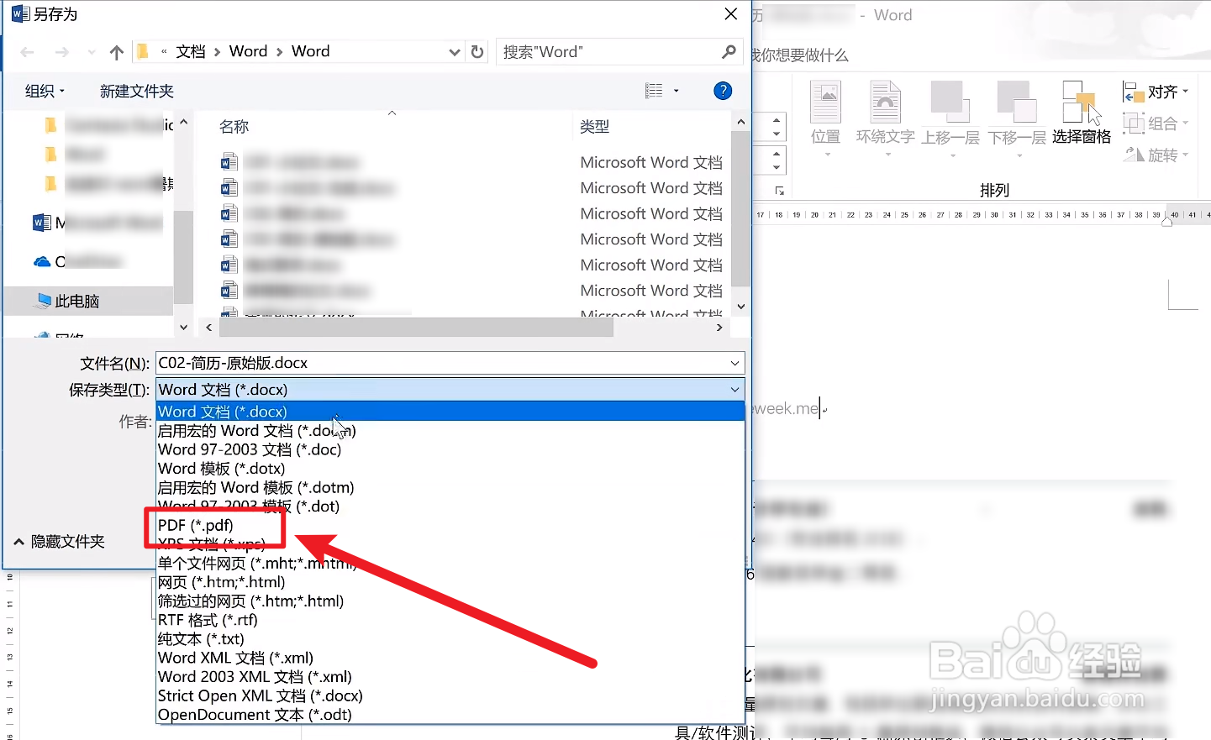Viewport: 1211px width, 740px height.
Task: Select PDF (*.pdf) file type
Action: click(x=196, y=525)
